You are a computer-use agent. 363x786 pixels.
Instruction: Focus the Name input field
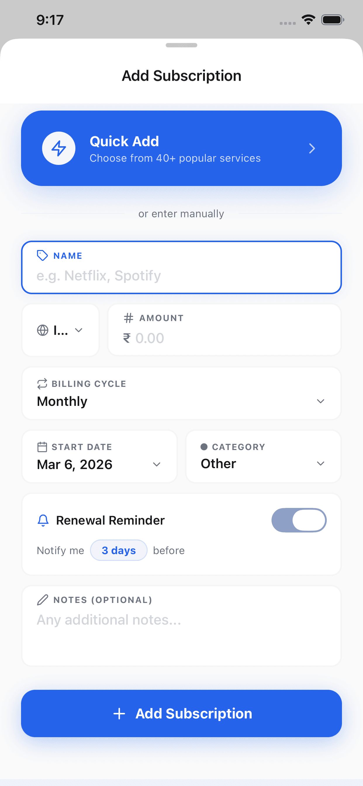(181, 275)
